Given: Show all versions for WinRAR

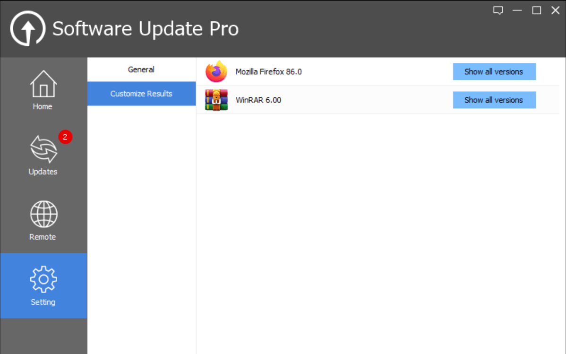Looking at the screenshot, I should pos(494,100).
